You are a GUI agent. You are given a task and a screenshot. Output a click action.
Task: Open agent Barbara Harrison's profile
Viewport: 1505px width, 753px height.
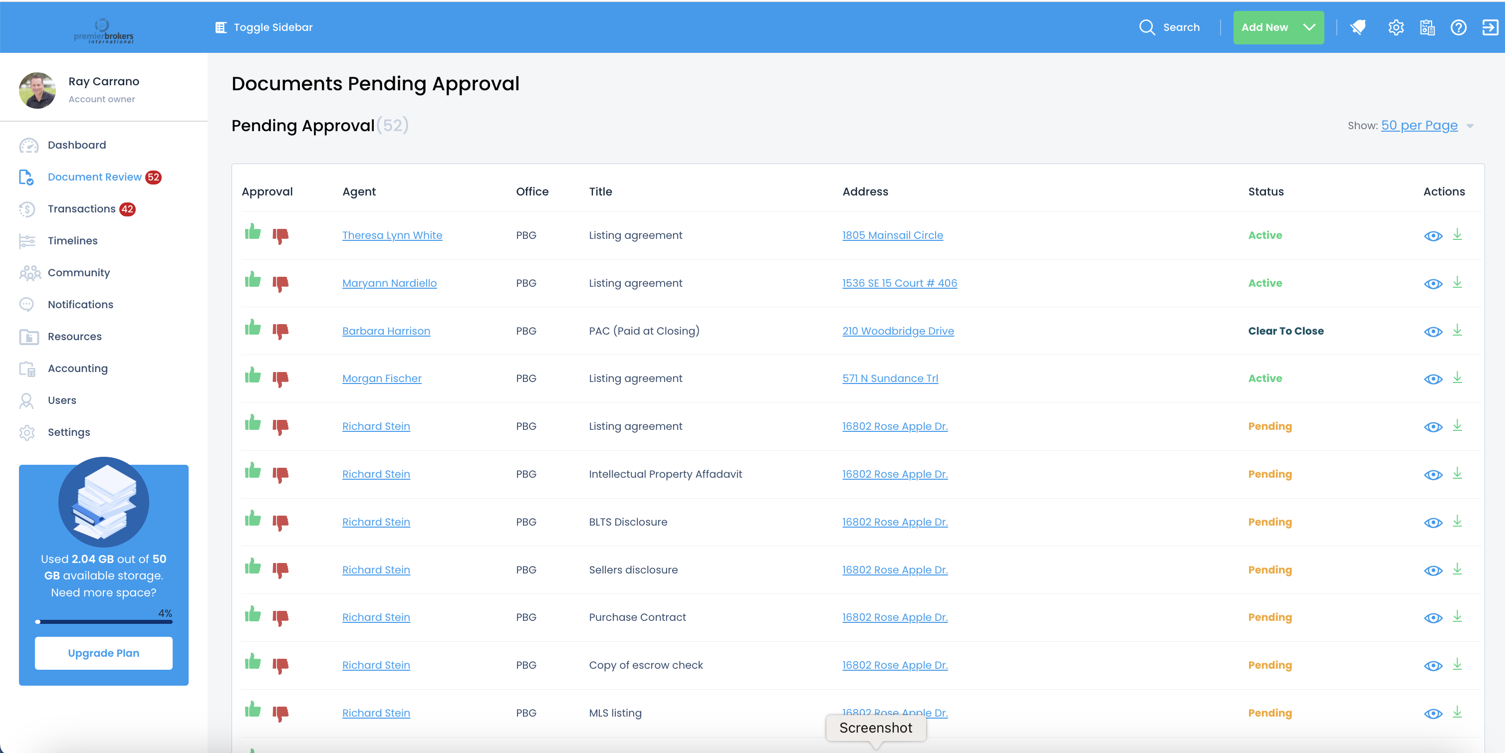[386, 331]
